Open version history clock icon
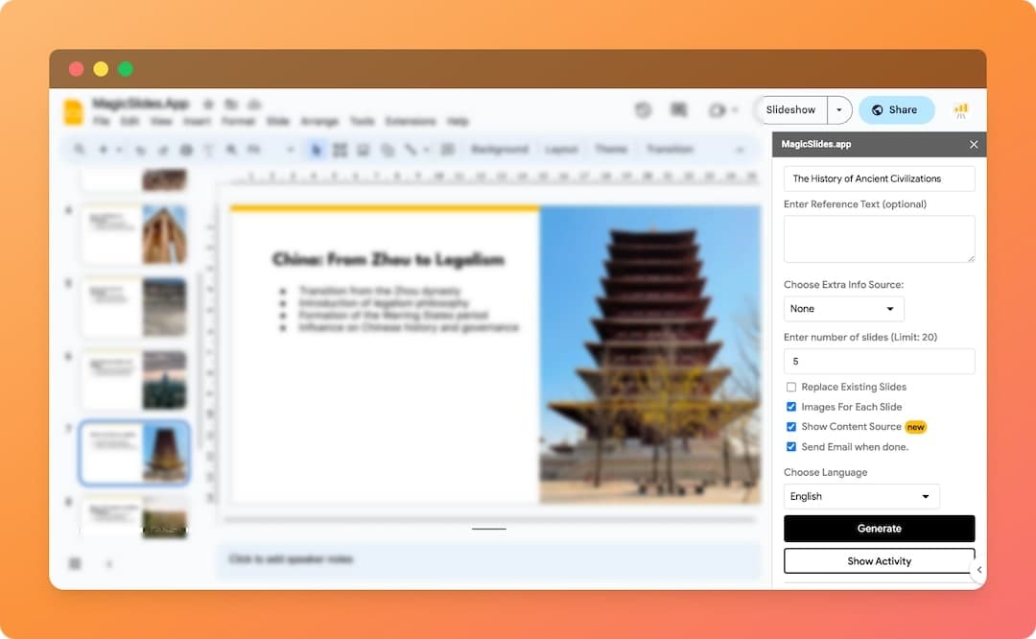 coord(643,110)
